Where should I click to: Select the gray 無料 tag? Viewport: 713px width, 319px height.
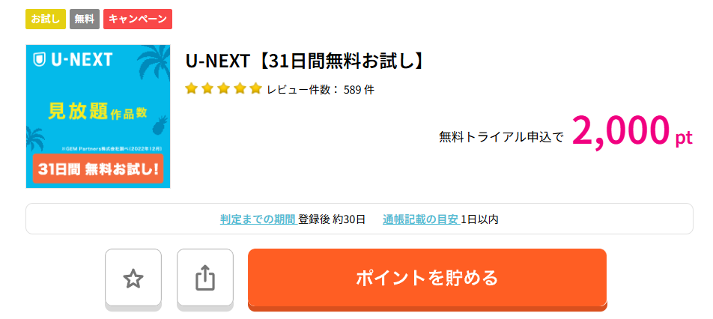pos(85,19)
